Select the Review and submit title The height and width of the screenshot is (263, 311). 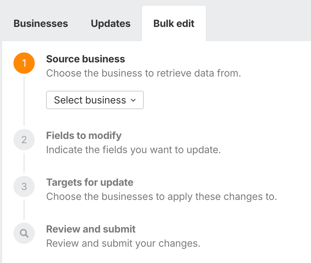(x=91, y=229)
